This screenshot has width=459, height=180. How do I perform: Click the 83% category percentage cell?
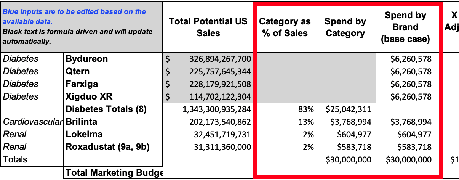pyautogui.click(x=285, y=109)
